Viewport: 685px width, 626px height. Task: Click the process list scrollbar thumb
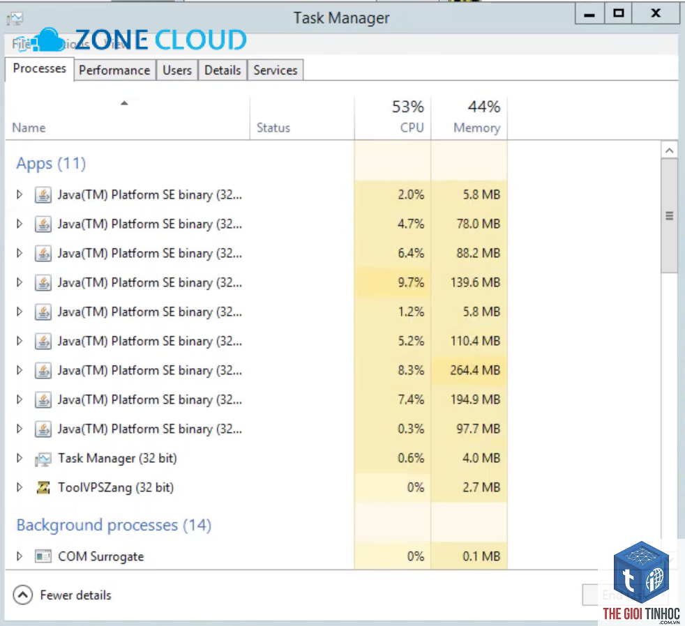point(669,215)
